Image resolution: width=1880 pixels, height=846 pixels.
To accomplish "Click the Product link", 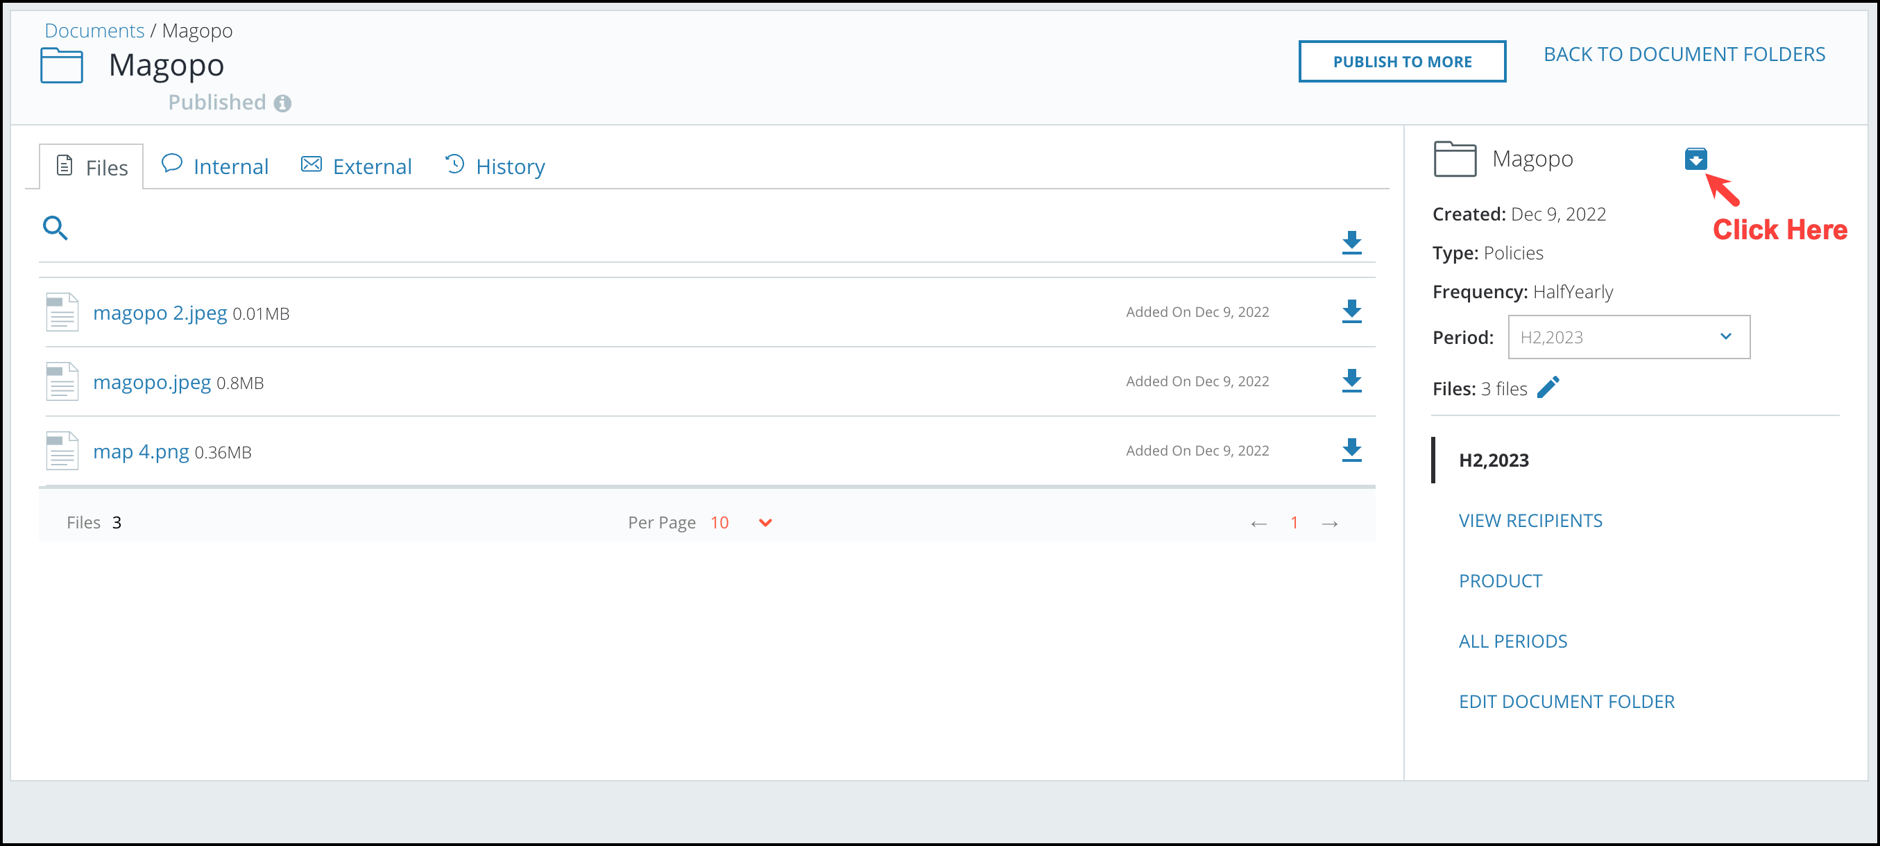I will pos(1500,580).
